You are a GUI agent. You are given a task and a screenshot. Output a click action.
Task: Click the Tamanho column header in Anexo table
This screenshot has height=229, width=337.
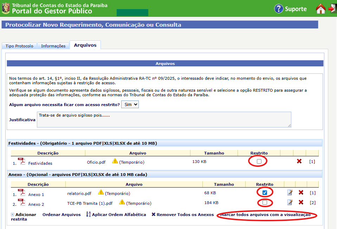(224, 184)
